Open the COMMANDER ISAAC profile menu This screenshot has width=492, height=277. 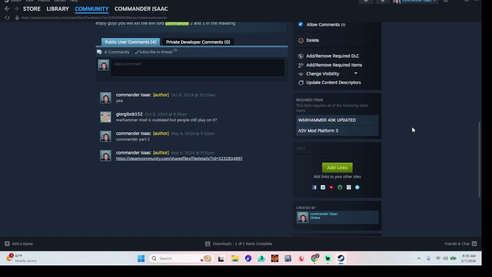click(x=141, y=8)
